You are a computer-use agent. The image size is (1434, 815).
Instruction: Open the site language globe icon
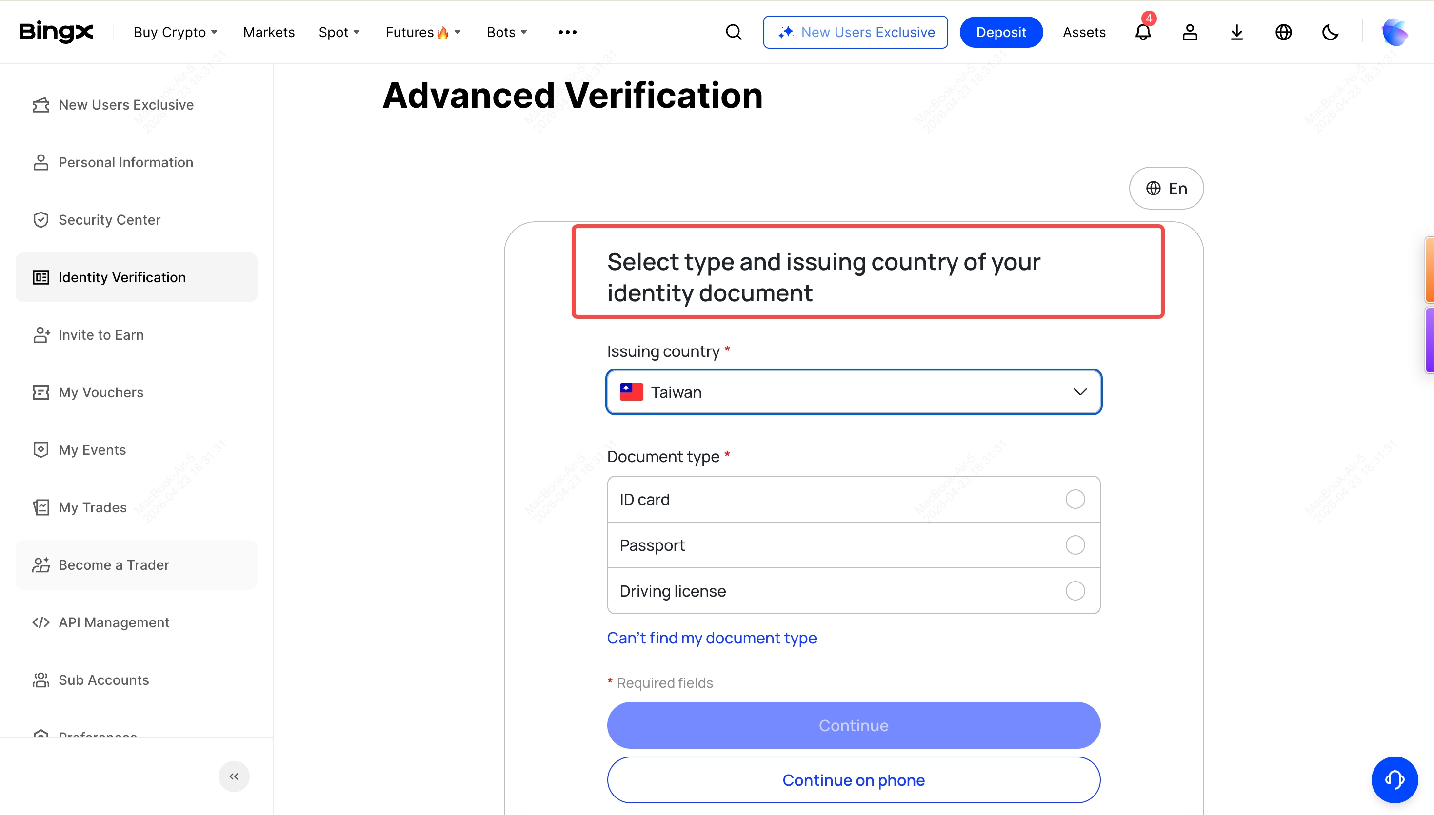[1283, 33]
